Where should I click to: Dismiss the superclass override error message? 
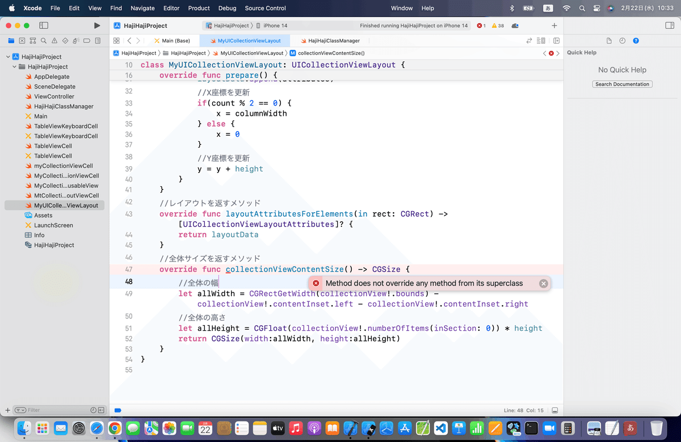coord(544,283)
